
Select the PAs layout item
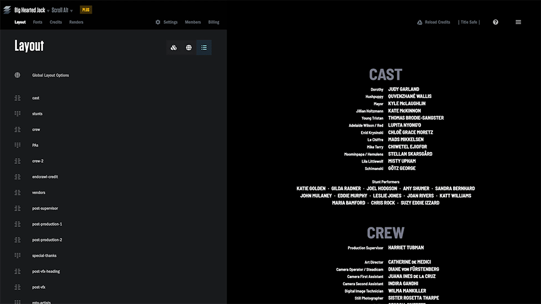point(35,145)
